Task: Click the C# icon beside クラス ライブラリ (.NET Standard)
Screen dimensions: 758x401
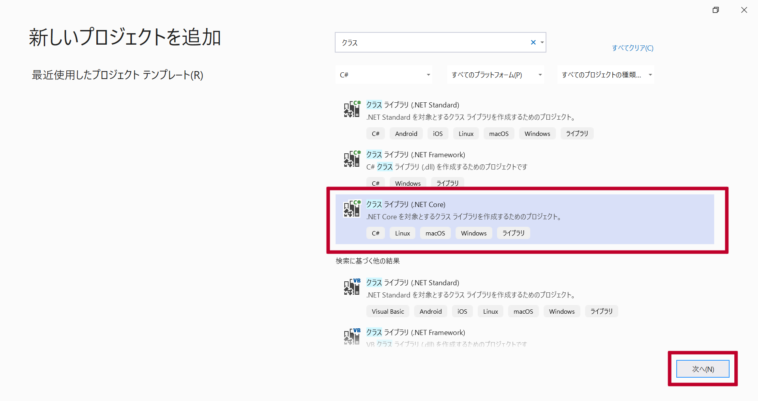Action: point(351,109)
